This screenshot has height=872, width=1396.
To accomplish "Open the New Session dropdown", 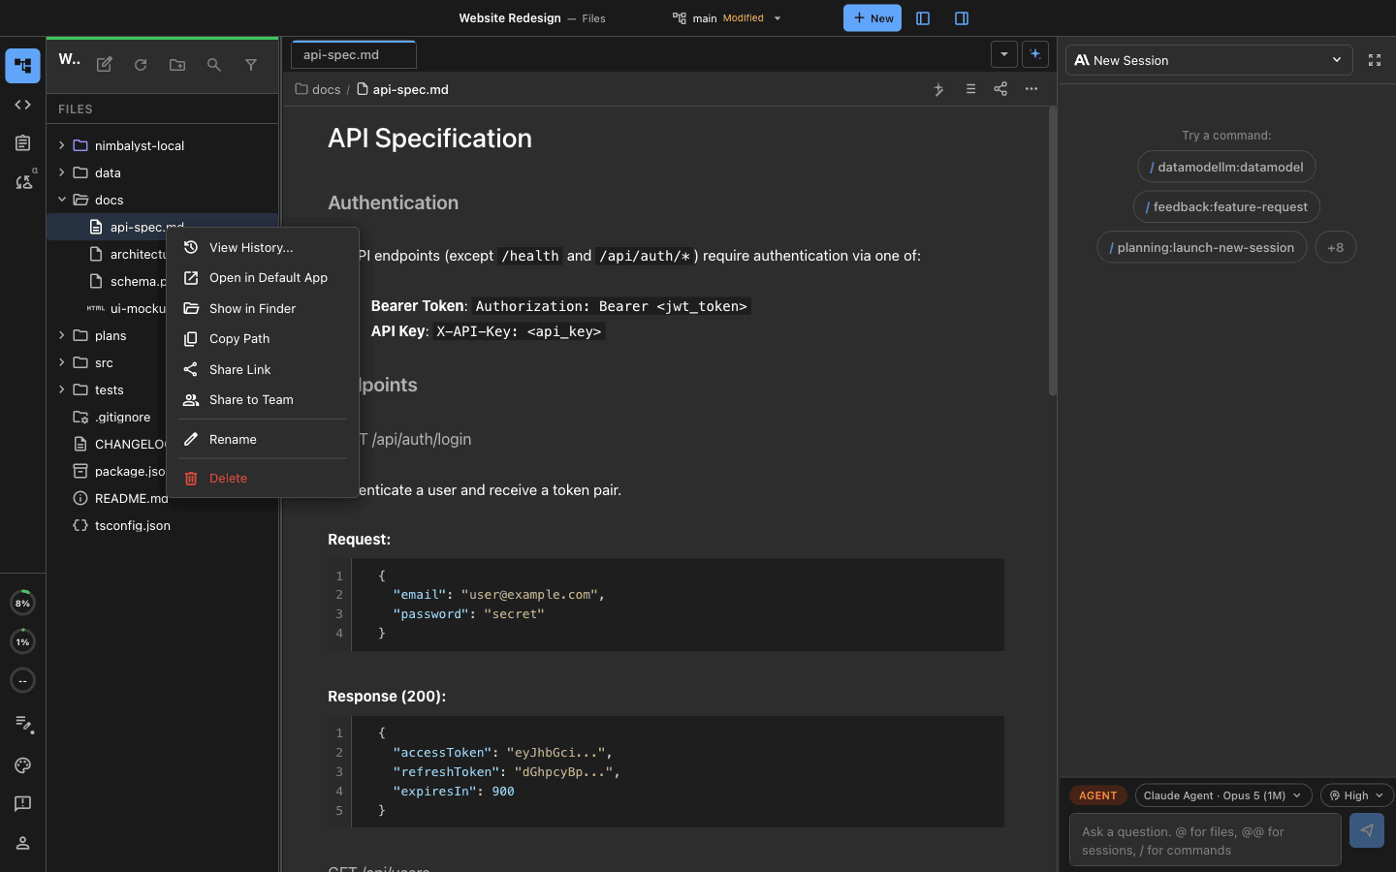I will 1208,60.
